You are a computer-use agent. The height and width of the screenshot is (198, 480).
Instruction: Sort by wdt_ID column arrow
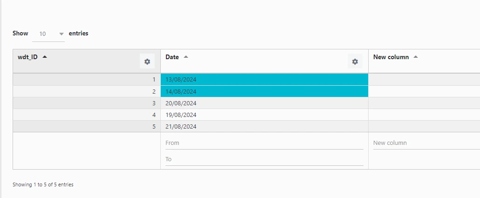(x=45, y=57)
